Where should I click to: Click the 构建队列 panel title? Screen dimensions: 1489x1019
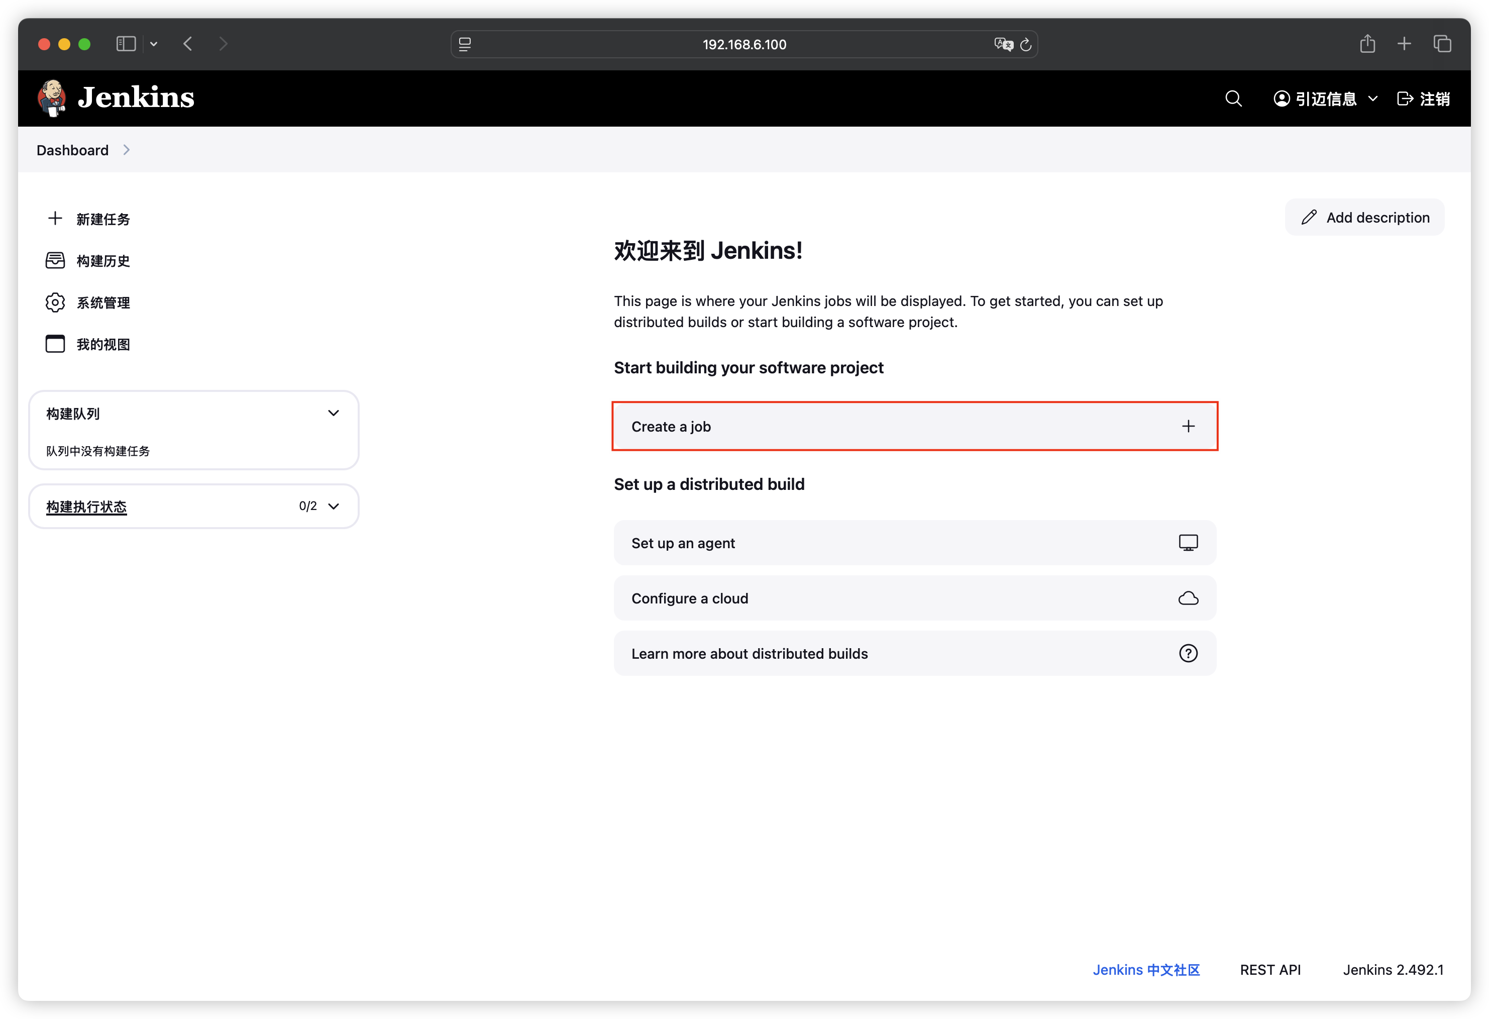tap(73, 414)
